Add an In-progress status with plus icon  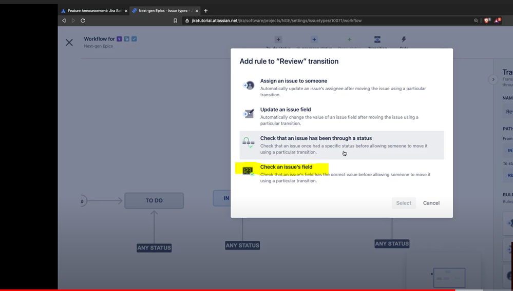314,39
